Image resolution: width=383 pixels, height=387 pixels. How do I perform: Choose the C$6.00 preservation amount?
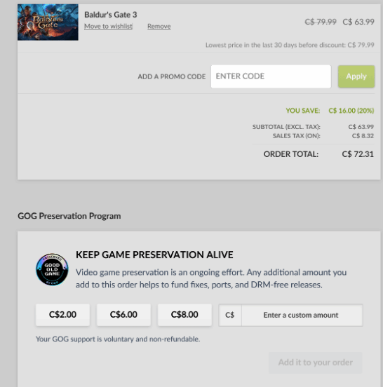[x=123, y=315]
